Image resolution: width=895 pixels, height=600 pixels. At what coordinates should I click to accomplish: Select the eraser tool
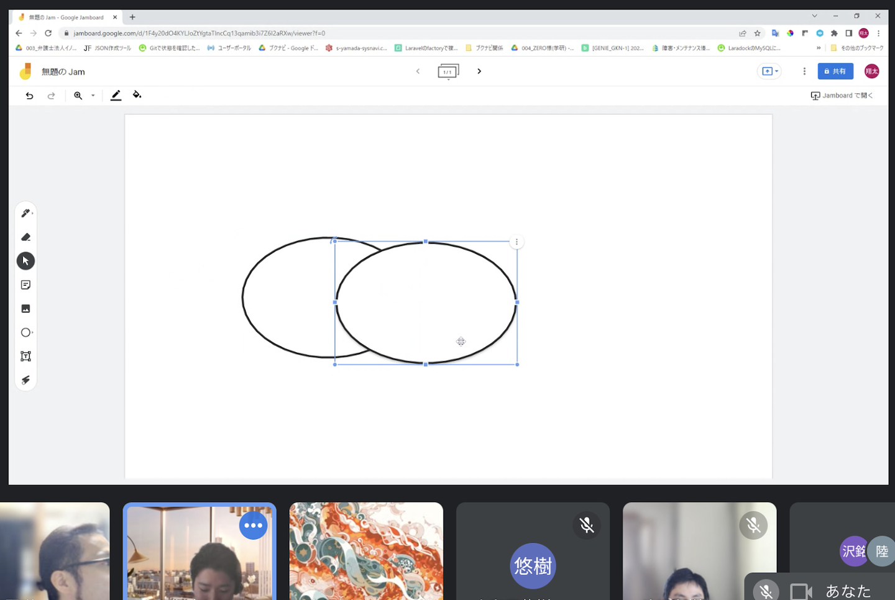click(25, 237)
